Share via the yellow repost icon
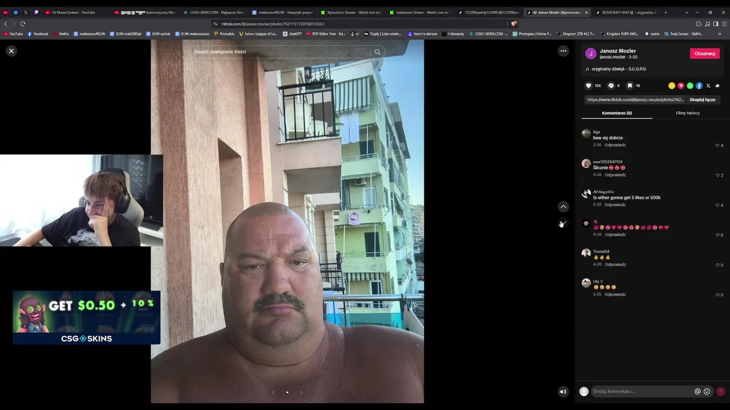The height and width of the screenshot is (410, 730). click(x=672, y=86)
